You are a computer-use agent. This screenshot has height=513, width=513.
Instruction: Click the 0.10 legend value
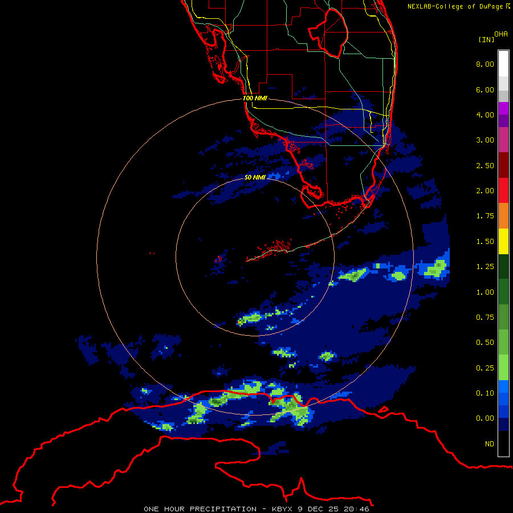[x=485, y=393]
